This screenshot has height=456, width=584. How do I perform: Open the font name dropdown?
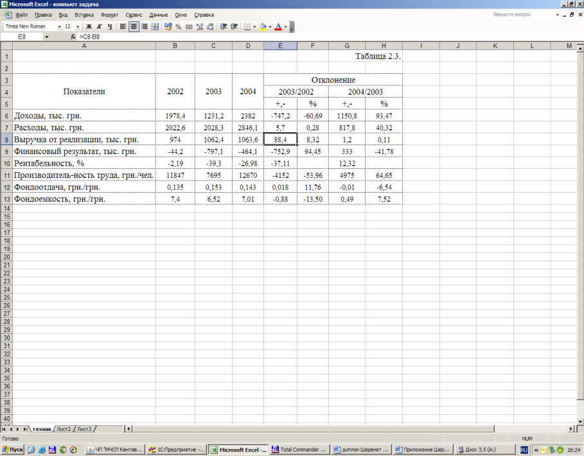pos(59,26)
